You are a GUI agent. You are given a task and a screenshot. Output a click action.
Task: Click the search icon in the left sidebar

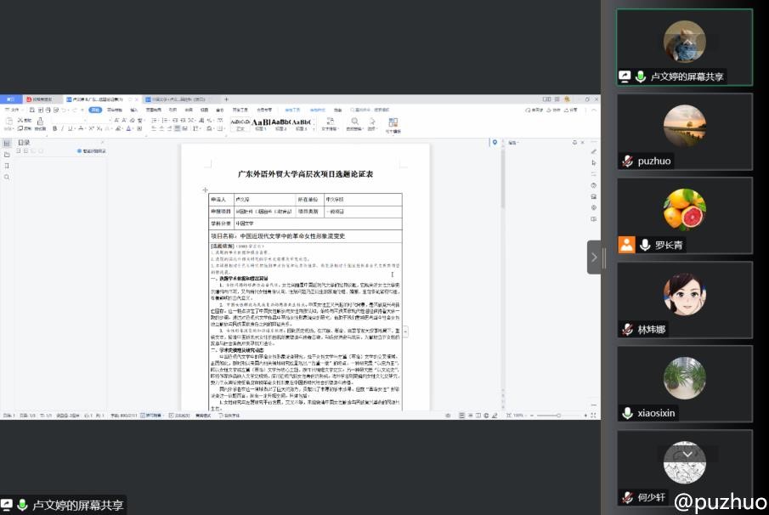(x=7, y=177)
